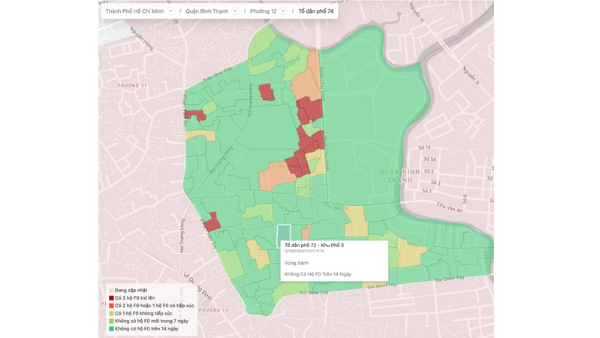Click the bright red legend swatch

tap(111, 306)
